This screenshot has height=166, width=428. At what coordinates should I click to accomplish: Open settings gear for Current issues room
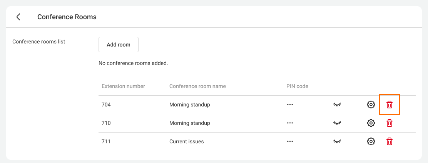click(371, 141)
